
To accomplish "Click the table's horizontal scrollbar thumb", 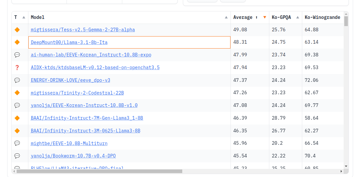I will [99, 171].
